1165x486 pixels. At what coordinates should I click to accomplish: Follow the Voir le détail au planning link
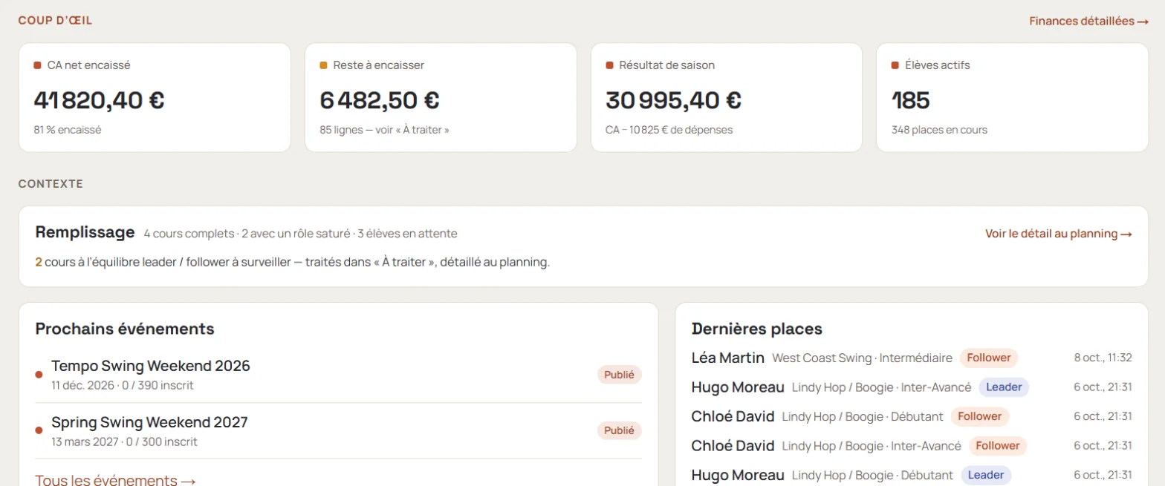tap(1059, 234)
